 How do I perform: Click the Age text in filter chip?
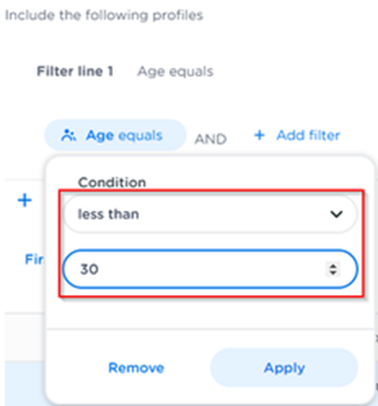coord(100,136)
